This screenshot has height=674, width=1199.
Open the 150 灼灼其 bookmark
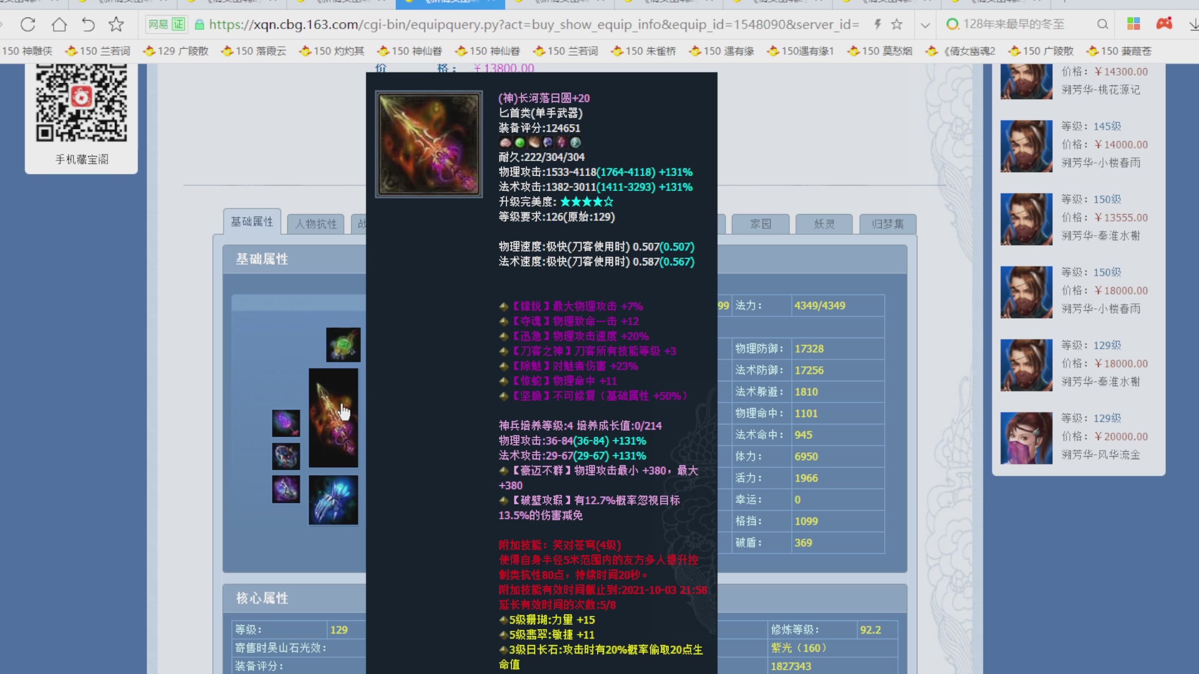pos(332,51)
